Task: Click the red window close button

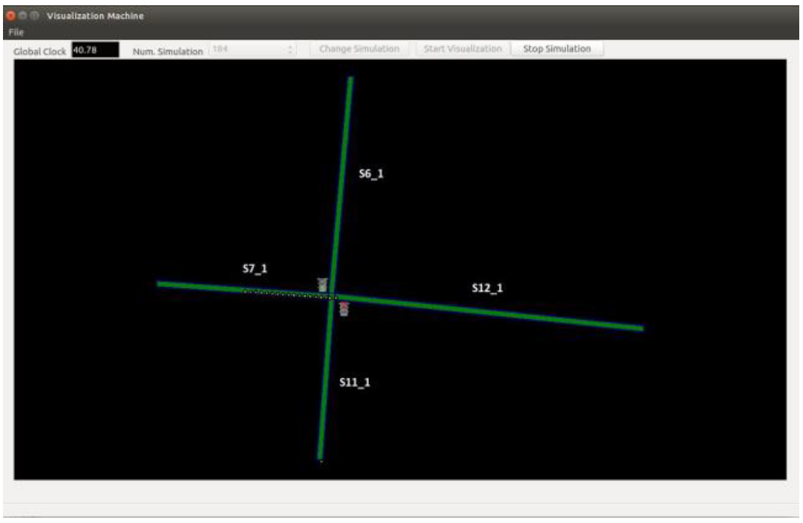Action: point(12,16)
